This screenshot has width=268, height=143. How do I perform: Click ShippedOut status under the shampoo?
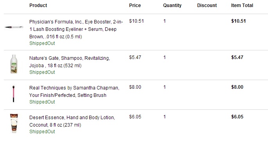[42, 72]
